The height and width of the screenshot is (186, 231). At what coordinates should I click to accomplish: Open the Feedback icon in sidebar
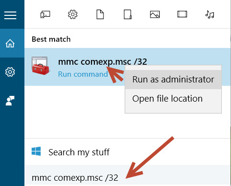pyautogui.click(x=10, y=101)
